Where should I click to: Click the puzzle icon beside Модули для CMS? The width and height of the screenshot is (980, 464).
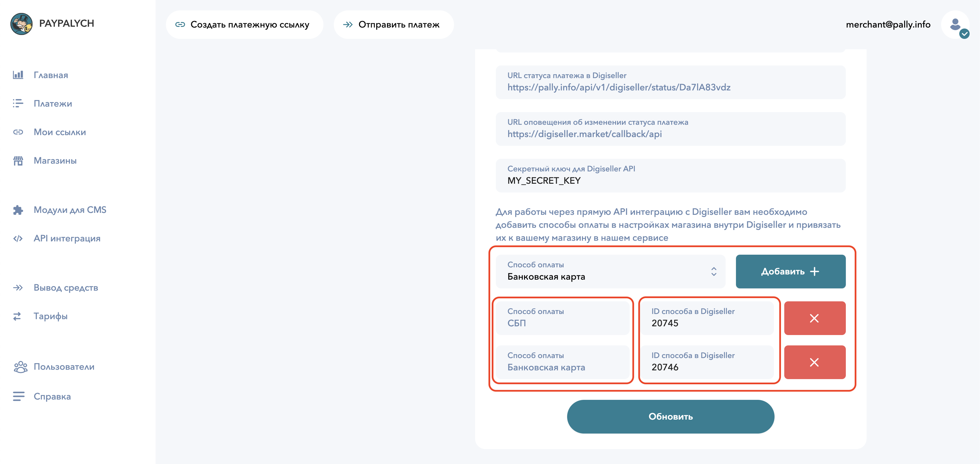click(x=18, y=210)
